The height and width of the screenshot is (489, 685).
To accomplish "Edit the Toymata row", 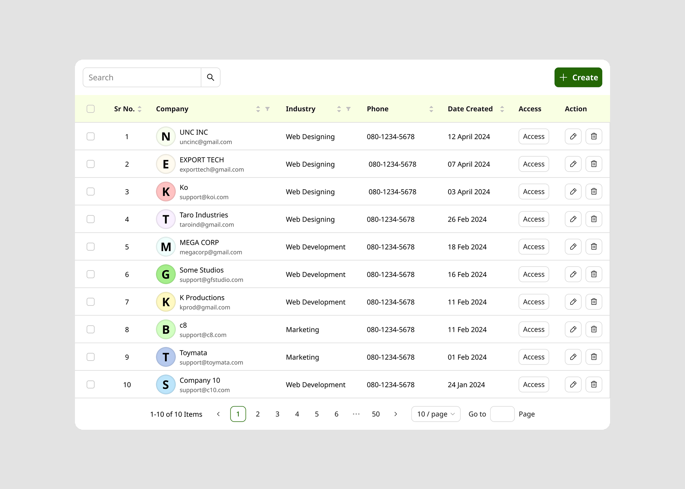I will (573, 357).
